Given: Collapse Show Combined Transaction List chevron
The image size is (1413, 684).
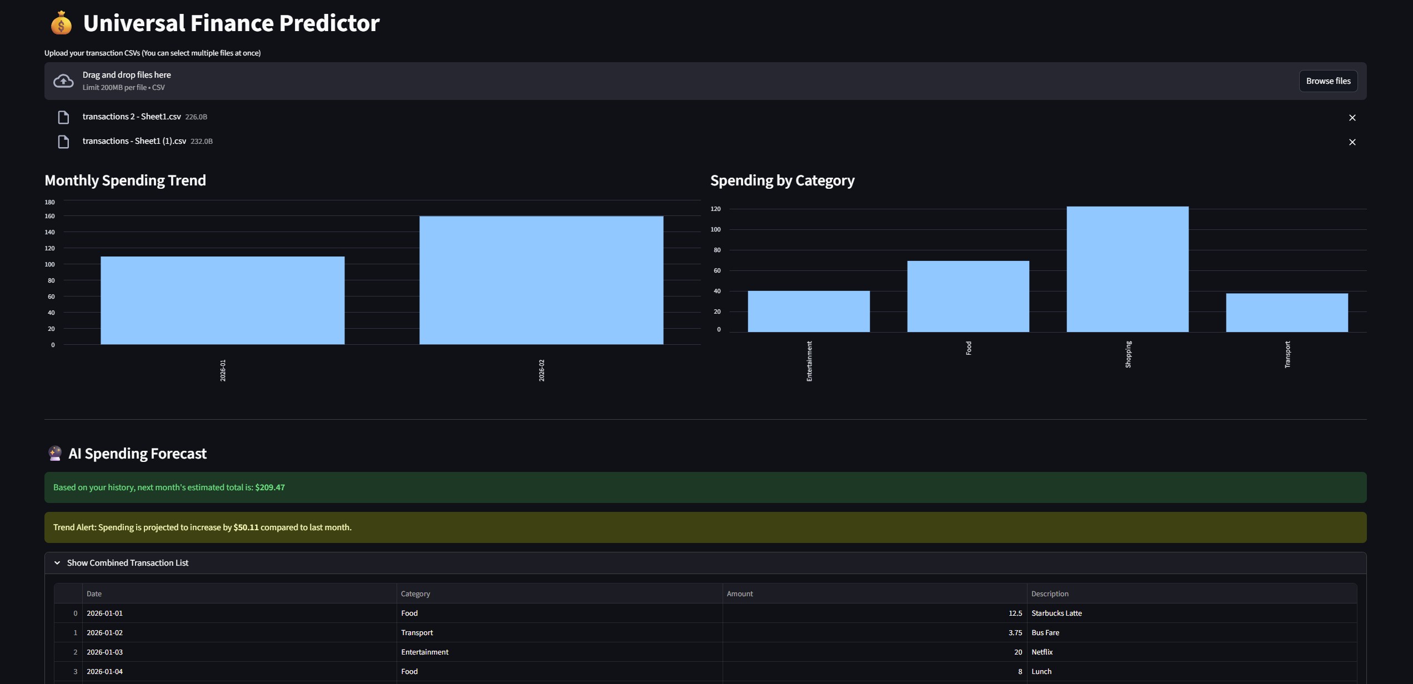Looking at the screenshot, I should pyautogui.click(x=57, y=562).
